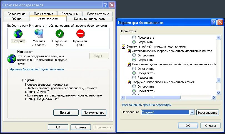The image size is (225, 134).
Task: Click the 'Элементы ActiveX и модули подключения' heading text
Action: pyautogui.click(x=156, y=46)
